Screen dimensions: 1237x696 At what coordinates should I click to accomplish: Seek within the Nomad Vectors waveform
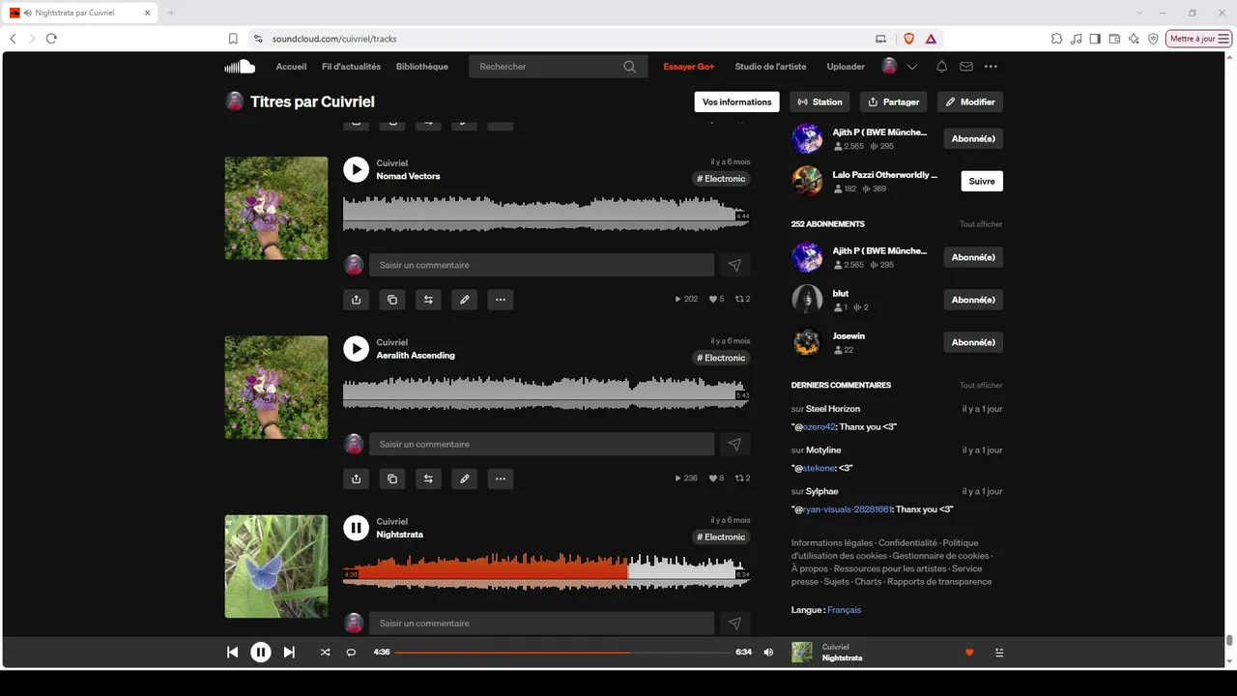[546, 214]
